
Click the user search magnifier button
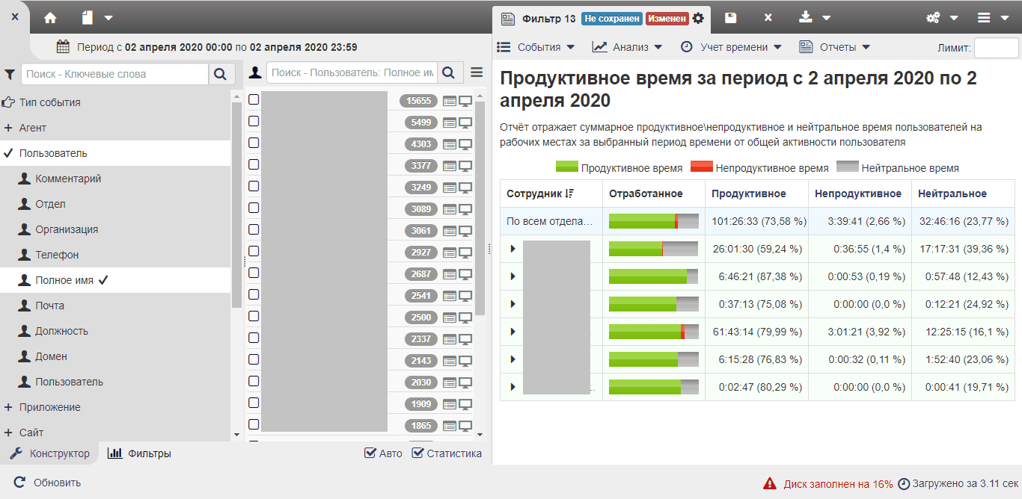pyautogui.click(x=448, y=73)
